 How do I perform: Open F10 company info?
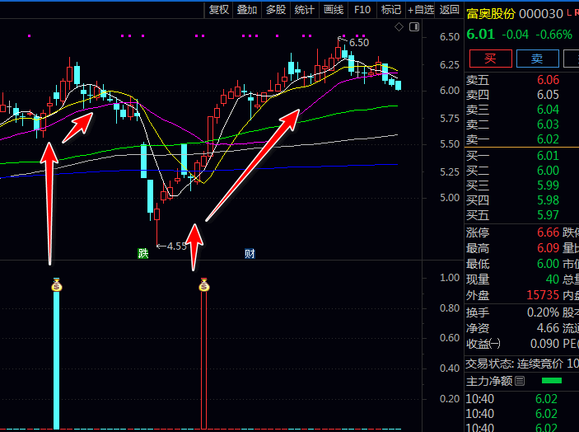tap(362, 10)
